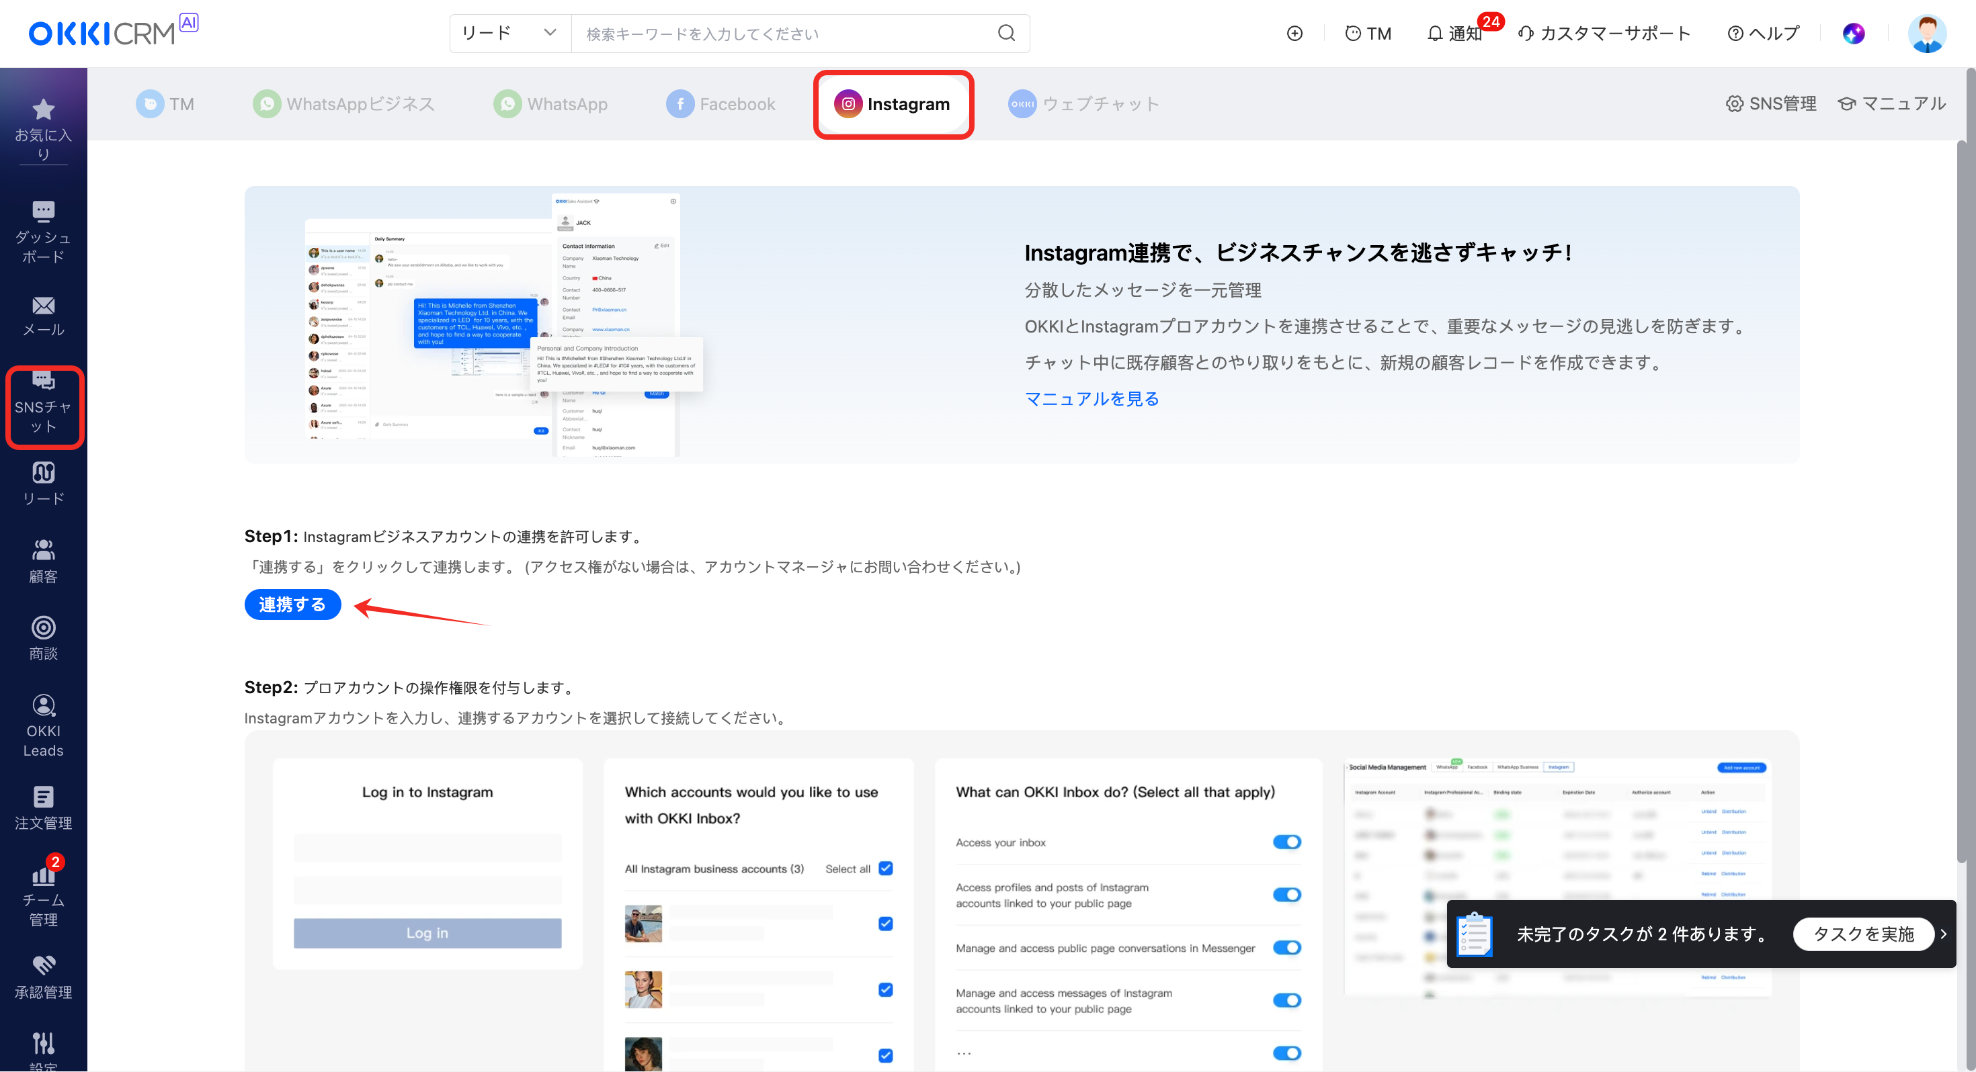
Task: Switch to the TM tab
Action: tap(165, 103)
